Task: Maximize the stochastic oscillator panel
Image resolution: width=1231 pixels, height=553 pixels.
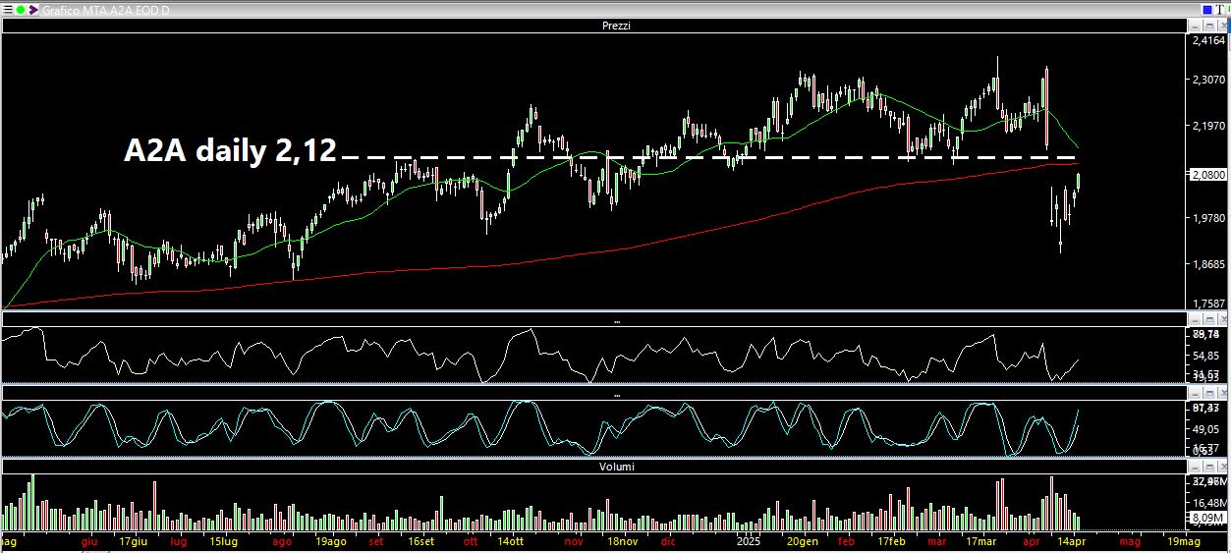Action: 1209,394
